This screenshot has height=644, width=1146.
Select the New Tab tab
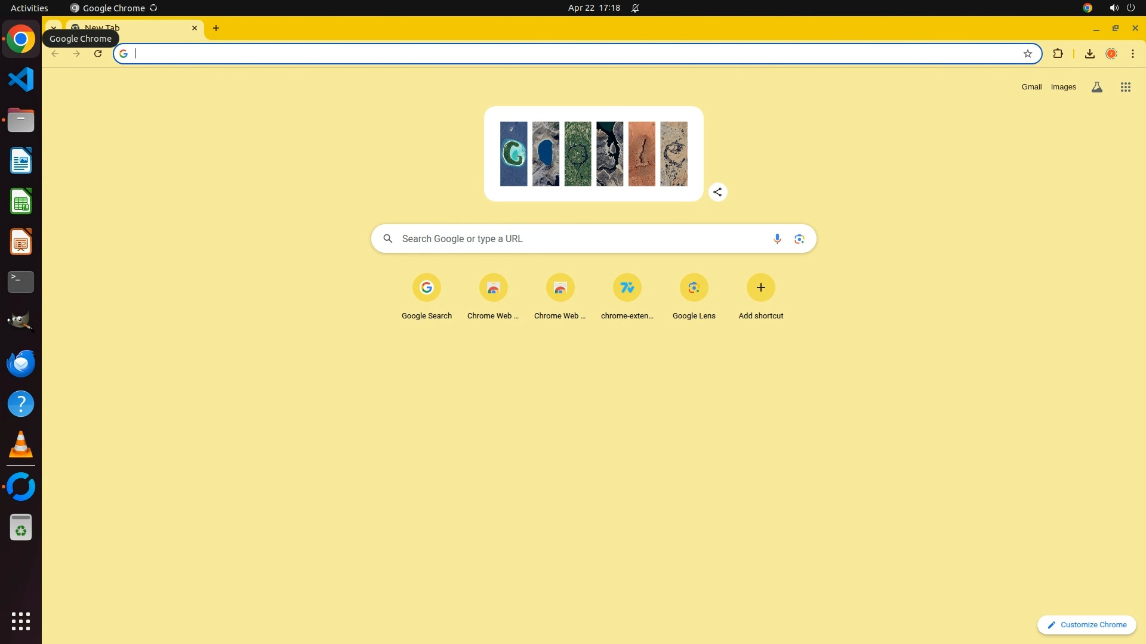coord(134,27)
